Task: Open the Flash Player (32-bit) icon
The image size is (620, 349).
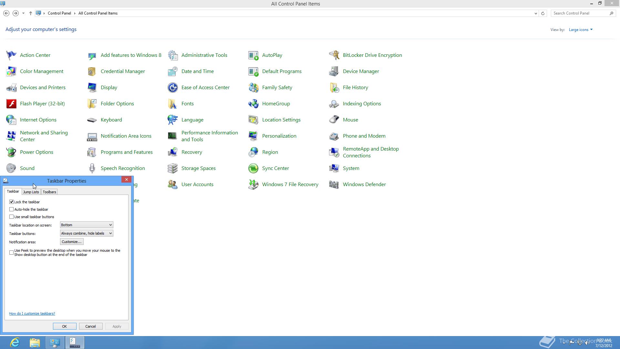Action: [x=11, y=104]
